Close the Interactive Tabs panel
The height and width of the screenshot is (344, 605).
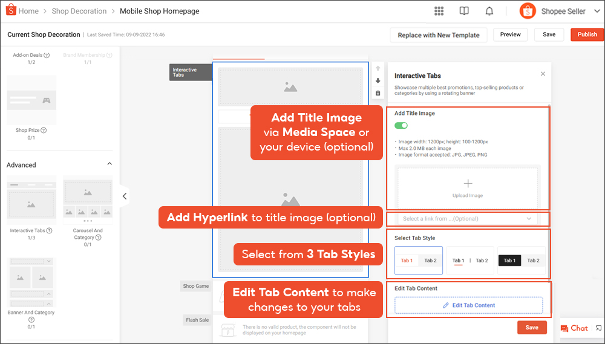coord(543,74)
